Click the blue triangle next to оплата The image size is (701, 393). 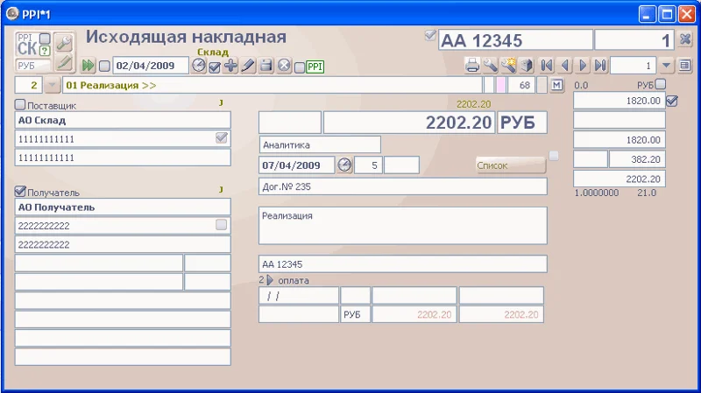(270, 280)
